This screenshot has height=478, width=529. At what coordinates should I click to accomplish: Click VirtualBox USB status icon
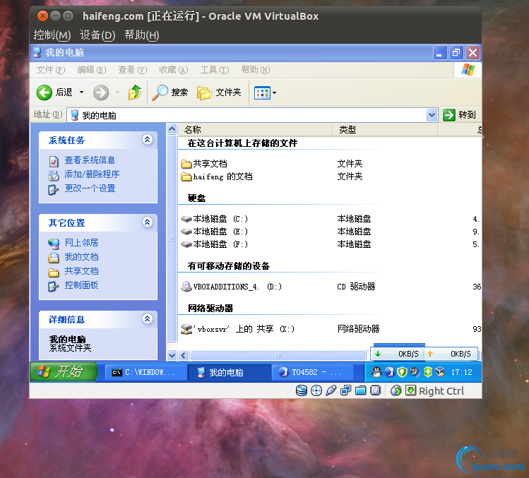tap(331, 390)
